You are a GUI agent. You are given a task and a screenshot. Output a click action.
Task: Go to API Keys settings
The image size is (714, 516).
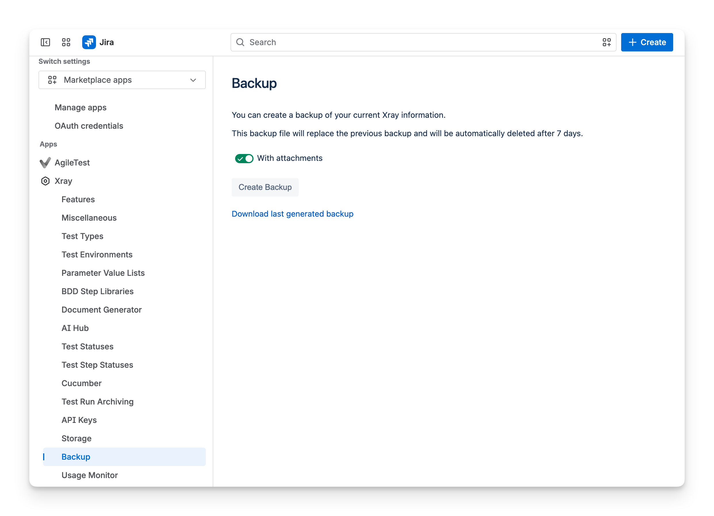click(79, 420)
